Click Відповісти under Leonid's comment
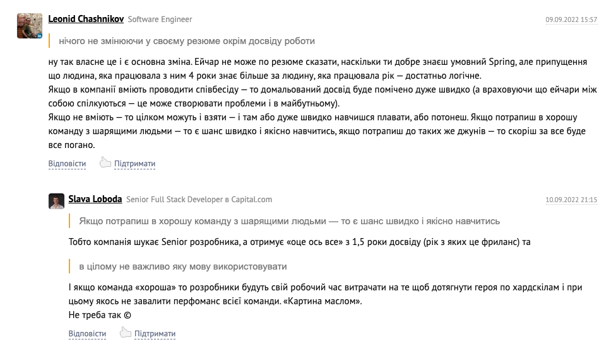This screenshot has width=616, height=359. (67, 163)
